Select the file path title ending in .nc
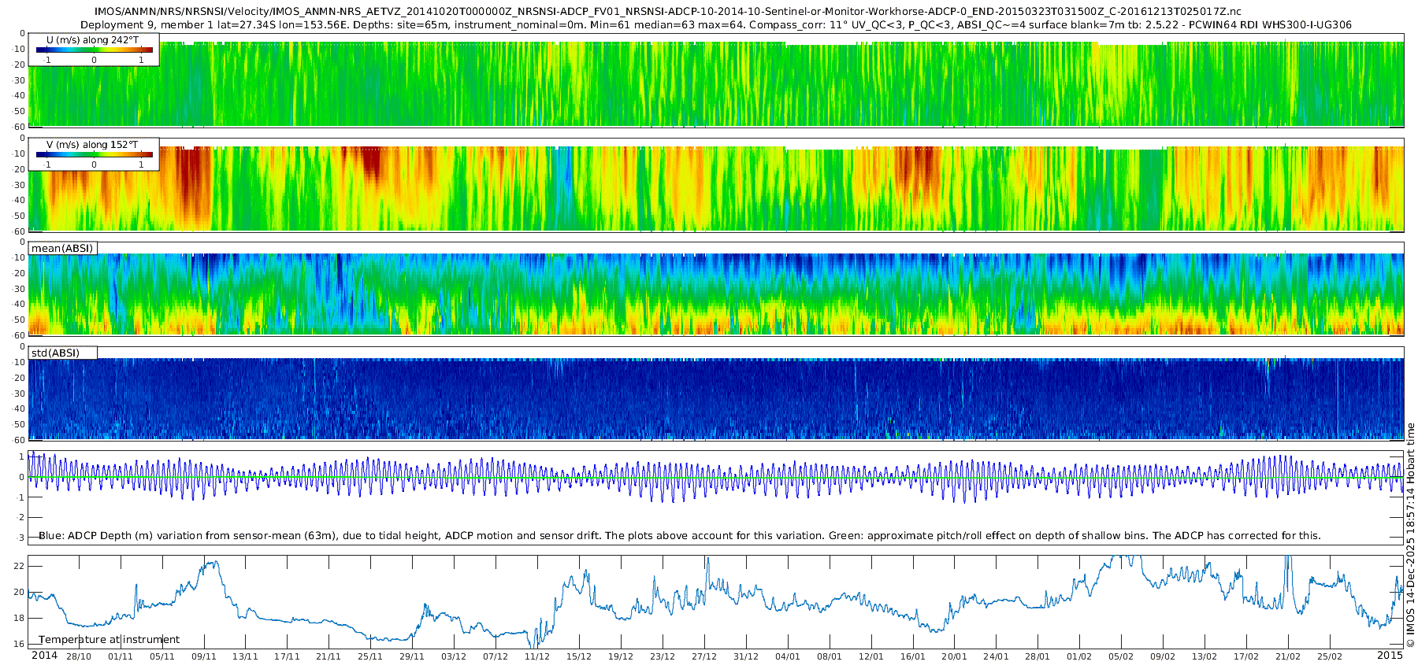Viewport: 1418px width, 669px height. 668,11
